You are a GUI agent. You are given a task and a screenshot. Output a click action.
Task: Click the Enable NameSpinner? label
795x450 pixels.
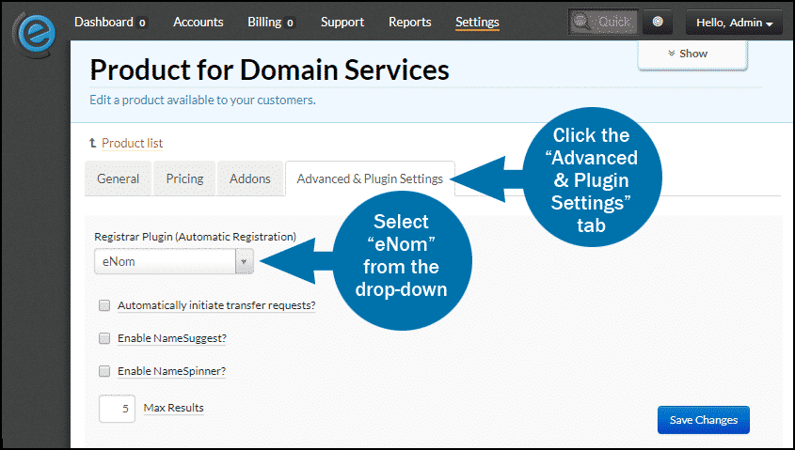171,371
